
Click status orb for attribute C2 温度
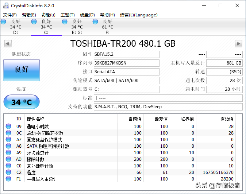tap(8, 172)
